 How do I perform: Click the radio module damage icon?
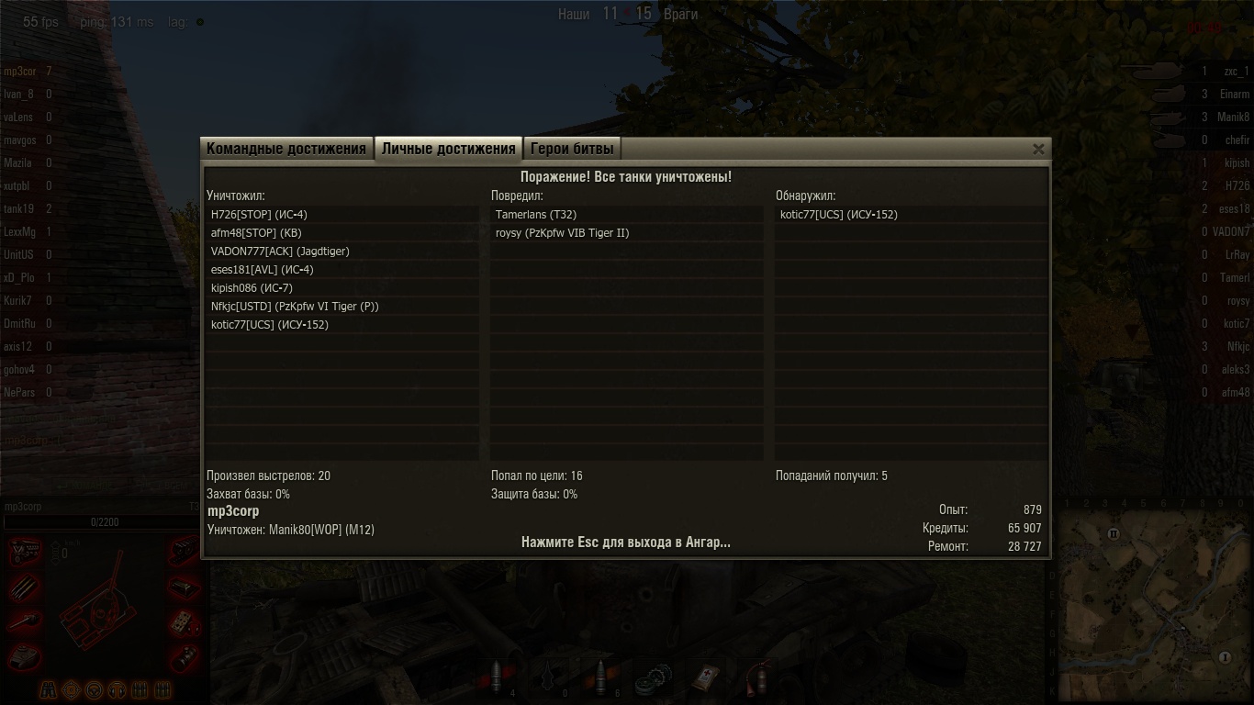click(185, 621)
